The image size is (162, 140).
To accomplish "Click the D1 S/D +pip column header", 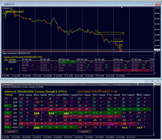I will pyautogui.click(x=136, y=60).
